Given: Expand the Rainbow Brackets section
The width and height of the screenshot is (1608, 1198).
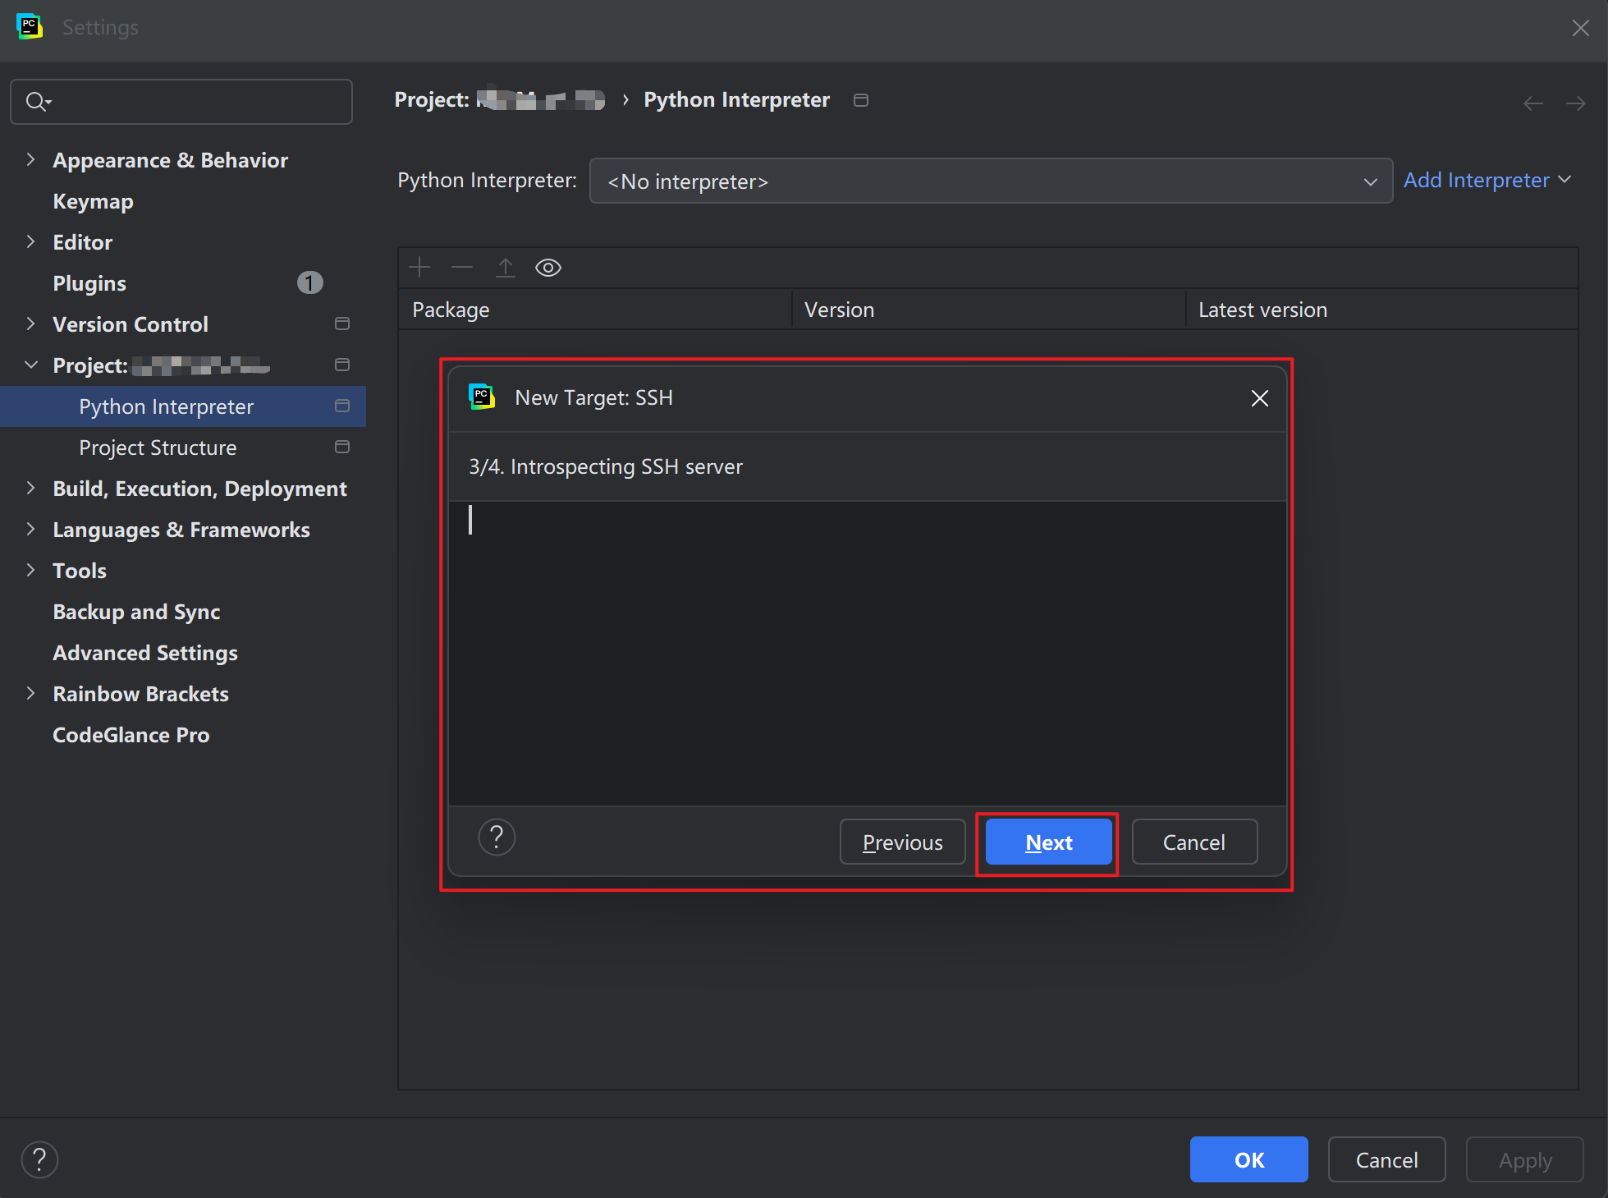Looking at the screenshot, I should (30, 693).
